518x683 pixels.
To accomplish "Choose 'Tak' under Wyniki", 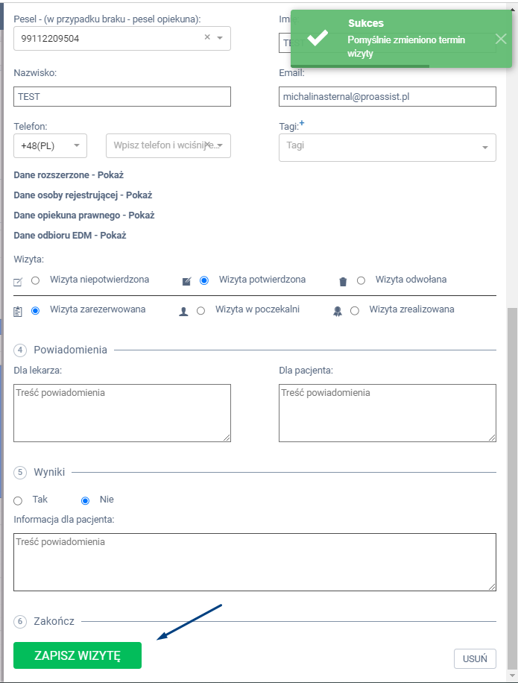I will coord(18,500).
